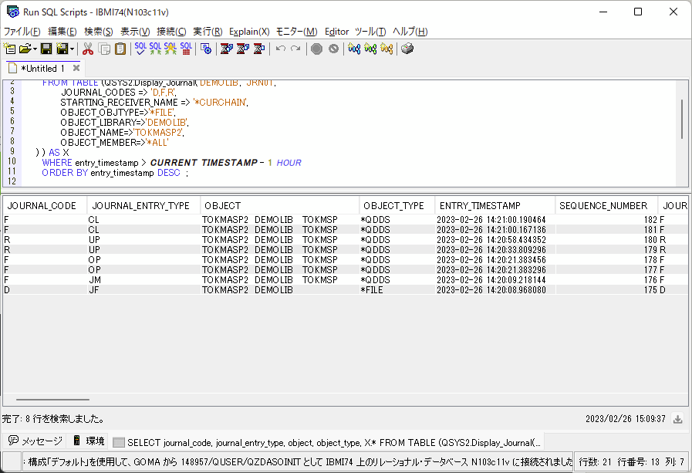Open the Save As dropdown arrow
Screen dimensions: 692x473
72,49
